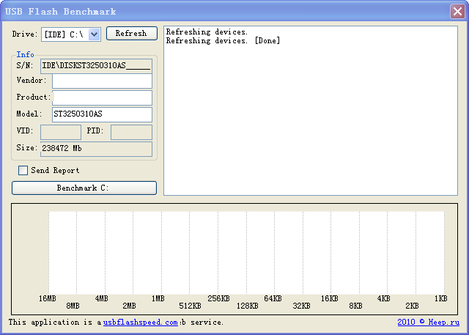The width and height of the screenshot is (469, 335).
Task: Open the usbflashspeed.com link
Action: click(x=141, y=323)
